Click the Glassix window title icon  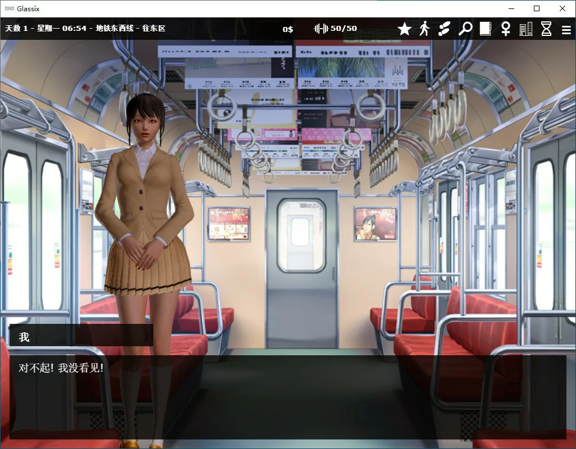click(x=9, y=8)
